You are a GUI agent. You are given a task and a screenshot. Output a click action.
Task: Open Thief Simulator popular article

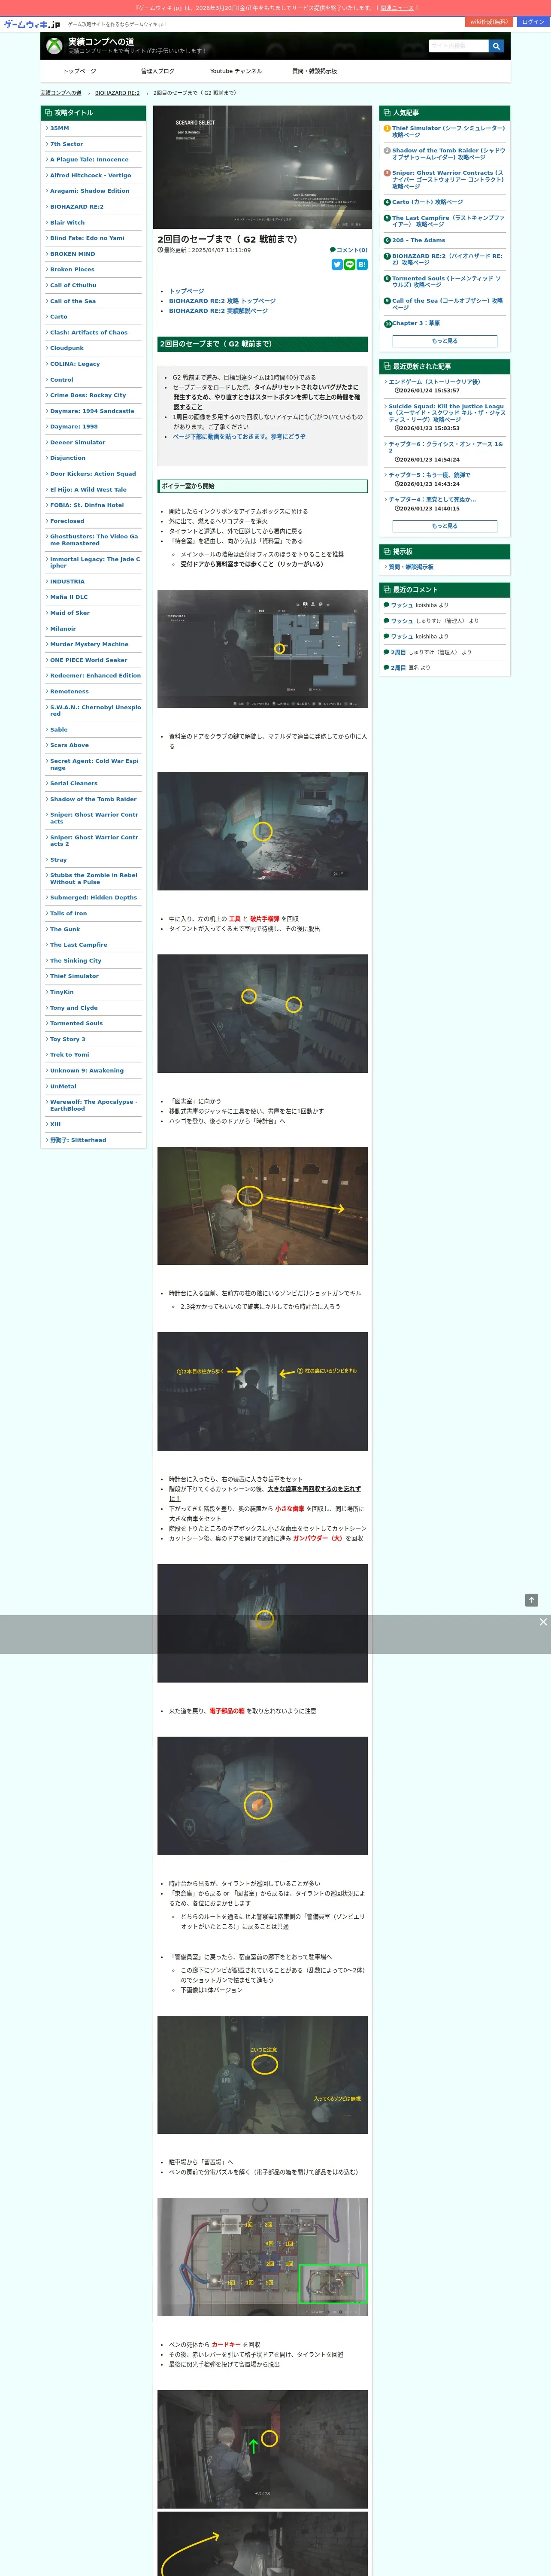click(448, 132)
